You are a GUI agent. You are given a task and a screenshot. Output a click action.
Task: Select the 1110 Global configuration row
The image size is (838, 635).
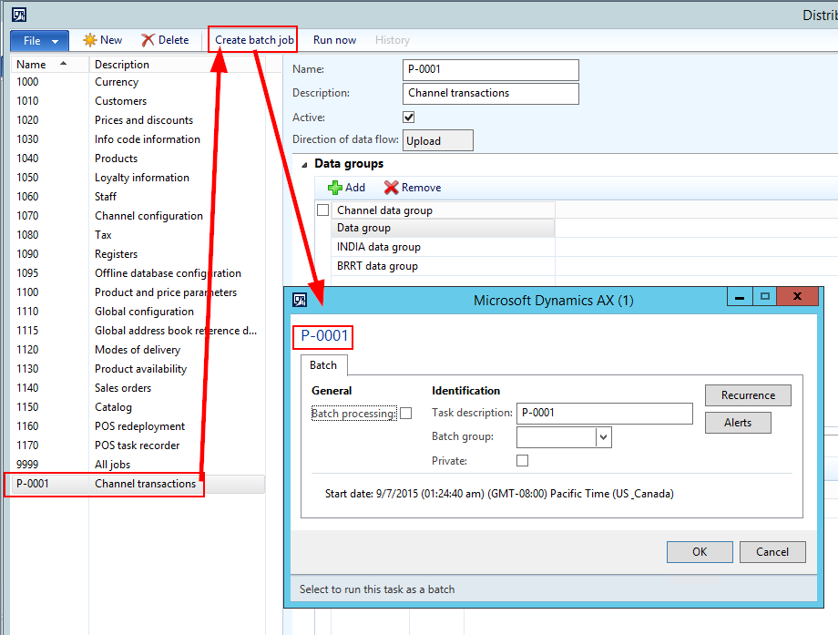(138, 312)
